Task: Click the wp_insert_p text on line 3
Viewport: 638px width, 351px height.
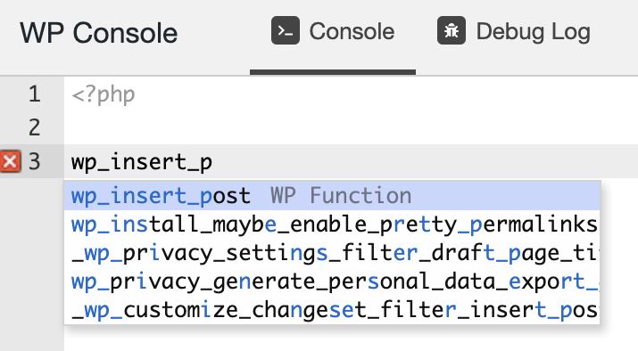Action: pyautogui.click(x=142, y=162)
